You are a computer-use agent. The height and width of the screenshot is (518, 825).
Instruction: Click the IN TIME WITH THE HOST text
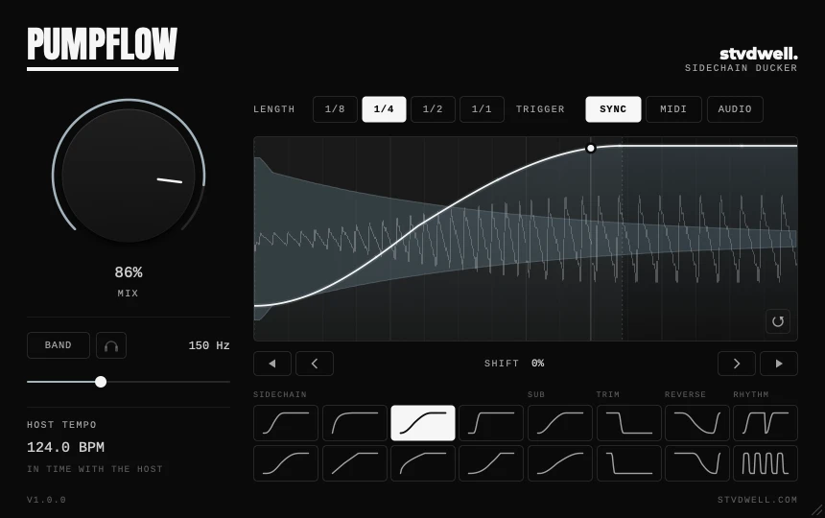point(95,468)
